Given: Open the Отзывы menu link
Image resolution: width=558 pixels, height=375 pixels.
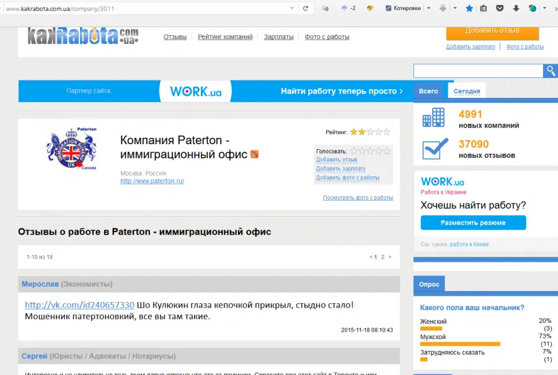Looking at the screenshot, I should 175,37.
